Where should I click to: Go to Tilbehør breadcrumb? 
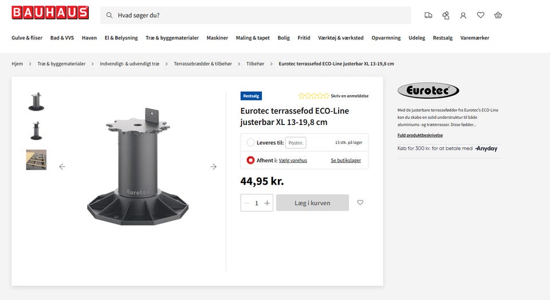[x=255, y=64]
